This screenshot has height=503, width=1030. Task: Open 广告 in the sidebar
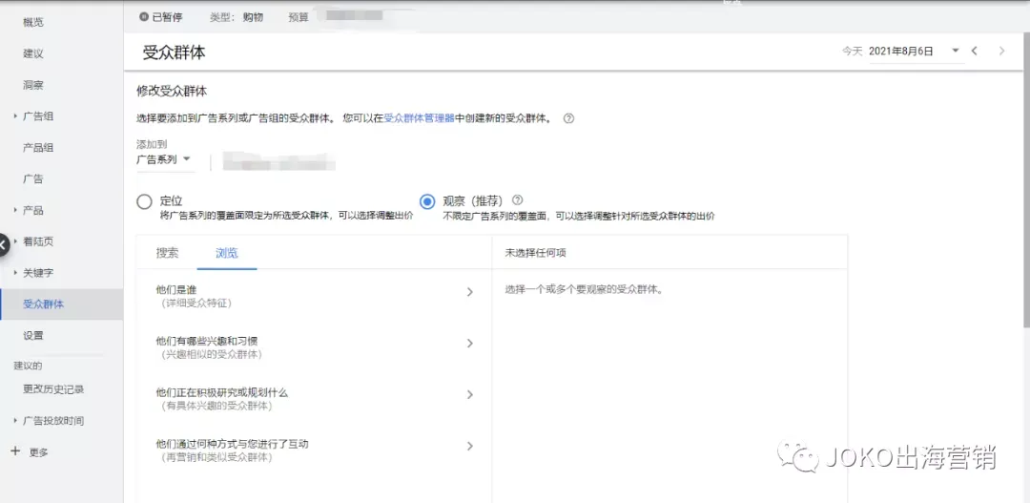click(x=32, y=178)
